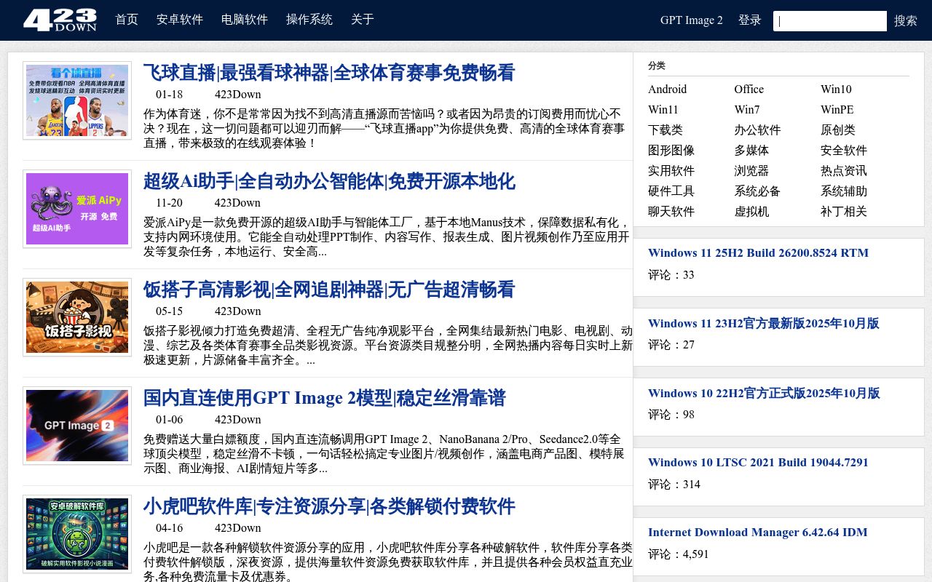Open the GPT Image 2 article thumbnail
This screenshot has height=582, width=932.
77,426
